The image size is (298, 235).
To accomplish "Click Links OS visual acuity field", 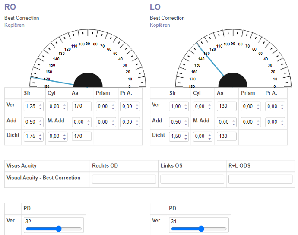I will (192, 179).
